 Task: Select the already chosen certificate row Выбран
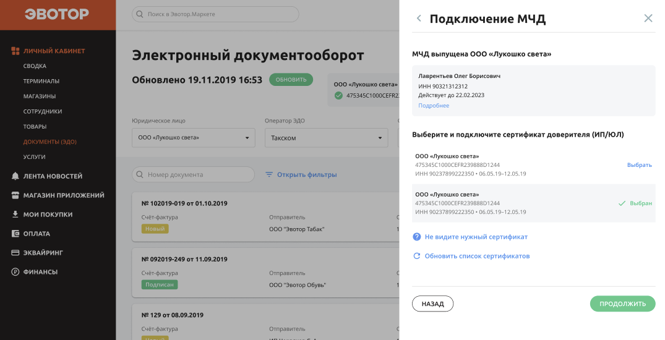(533, 203)
